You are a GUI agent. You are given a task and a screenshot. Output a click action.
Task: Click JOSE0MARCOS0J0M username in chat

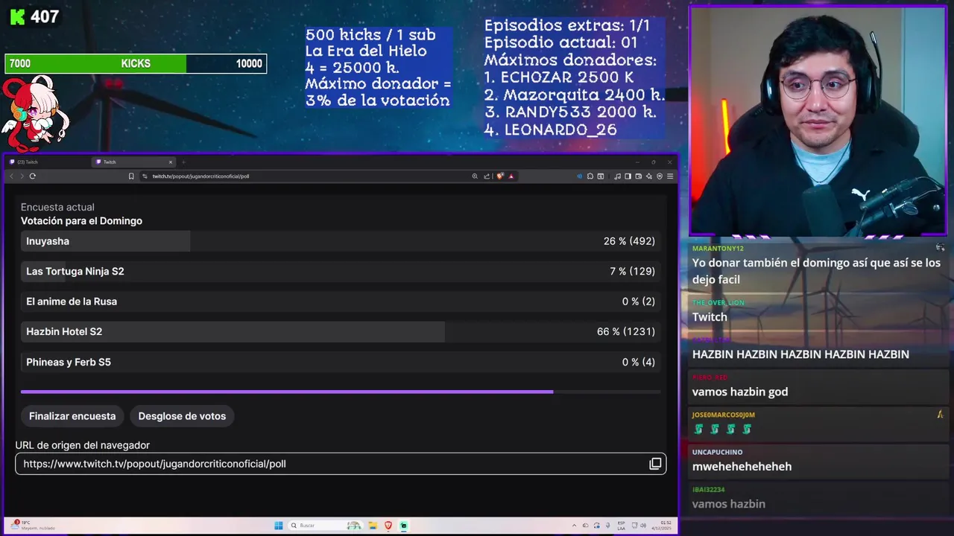[x=723, y=415]
